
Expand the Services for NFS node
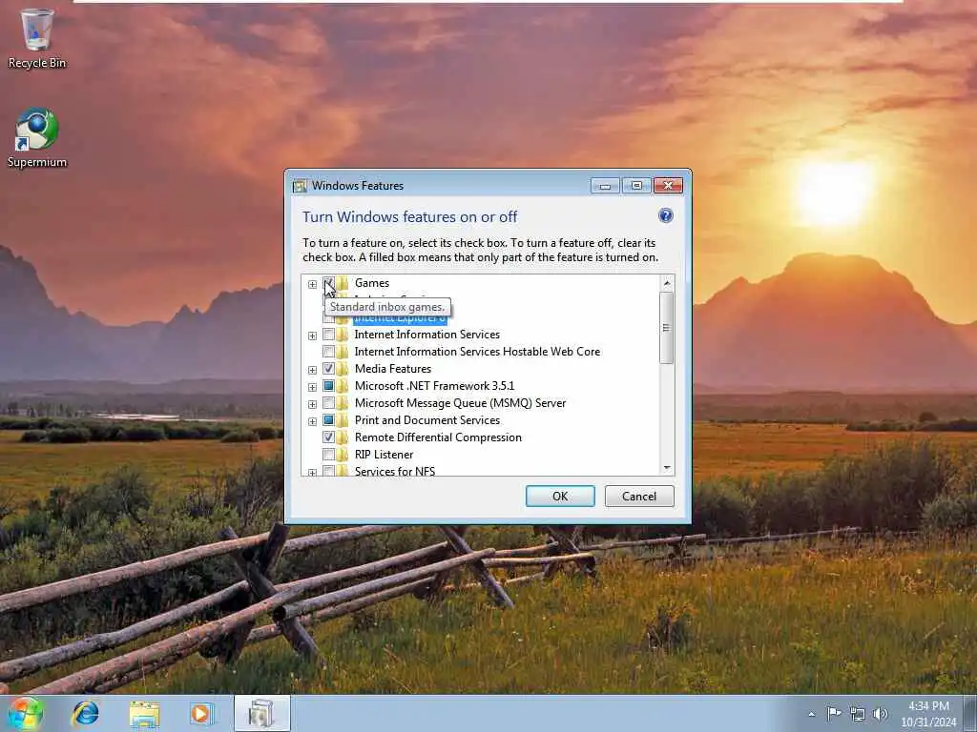click(x=312, y=472)
